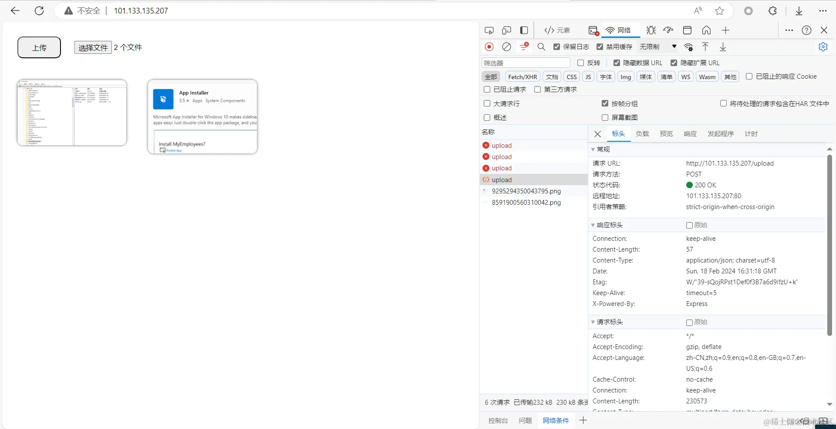Viewport: 836px width, 429px height.
Task: Click the 筛选器 filter input
Action: (526, 63)
